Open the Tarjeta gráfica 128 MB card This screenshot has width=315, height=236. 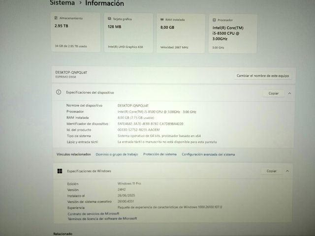click(x=128, y=33)
